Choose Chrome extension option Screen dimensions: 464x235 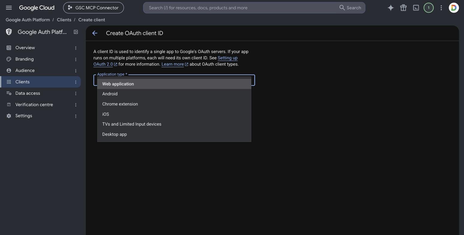click(x=174, y=104)
